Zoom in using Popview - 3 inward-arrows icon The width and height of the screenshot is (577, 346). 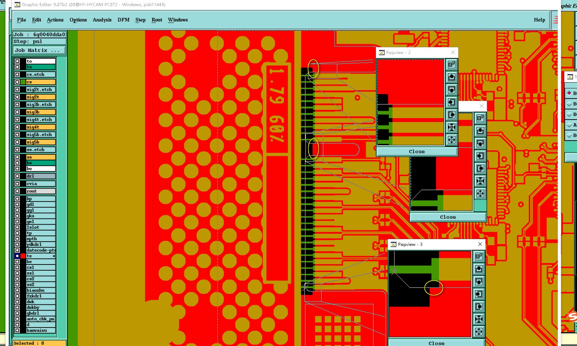(478, 319)
